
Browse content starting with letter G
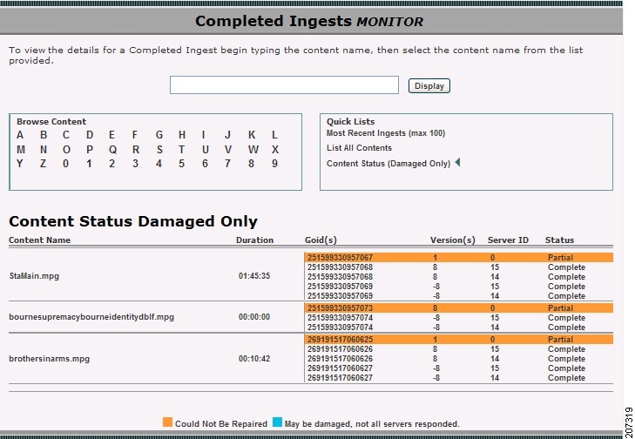click(x=159, y=135)
